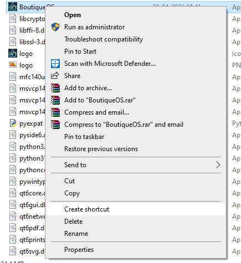Click the qt6core file icon
Image resolution: width=241 pixels, height=263 pixels.
13,193
